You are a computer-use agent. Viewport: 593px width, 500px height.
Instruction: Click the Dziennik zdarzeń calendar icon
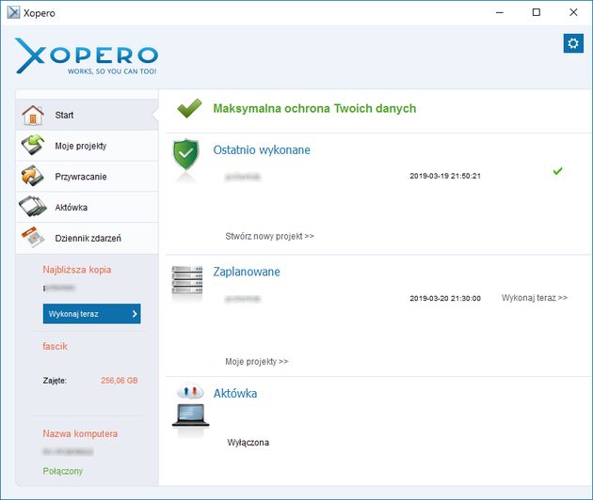click(x=33, y=238)
